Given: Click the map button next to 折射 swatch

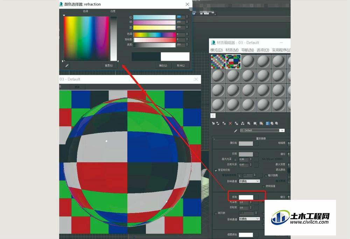Looking at the screenshot, I should (257, 197).
